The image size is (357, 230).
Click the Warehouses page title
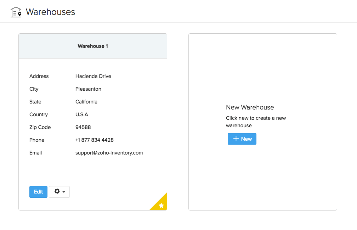[51, 12]
